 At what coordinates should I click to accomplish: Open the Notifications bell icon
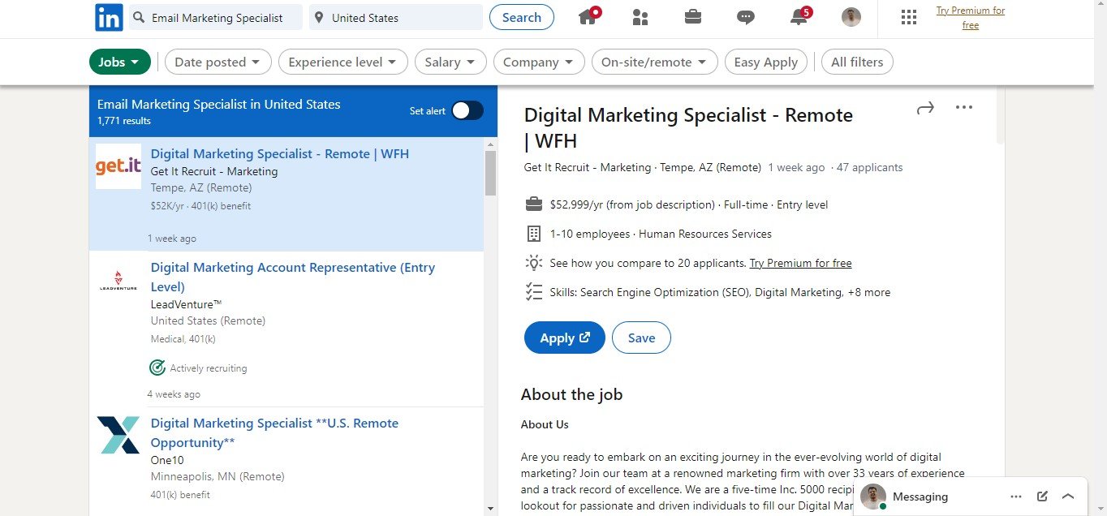click(799, 16)
